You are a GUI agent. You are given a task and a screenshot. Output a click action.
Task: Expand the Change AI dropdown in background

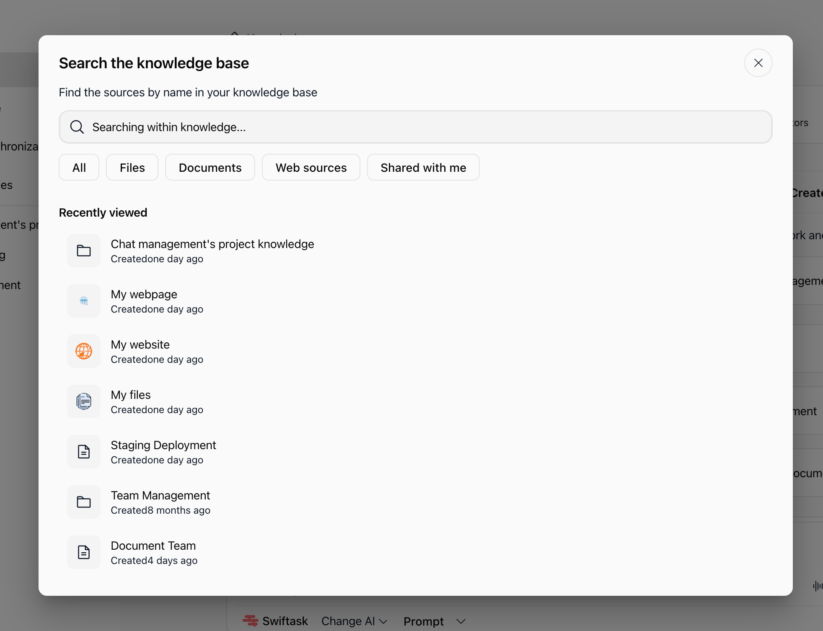354,621
